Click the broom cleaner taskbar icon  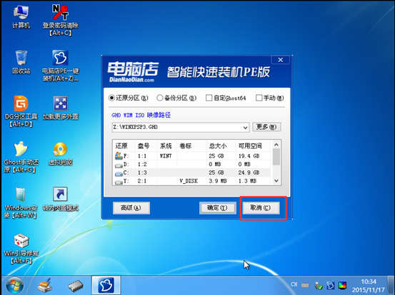[x=45, y=286]
